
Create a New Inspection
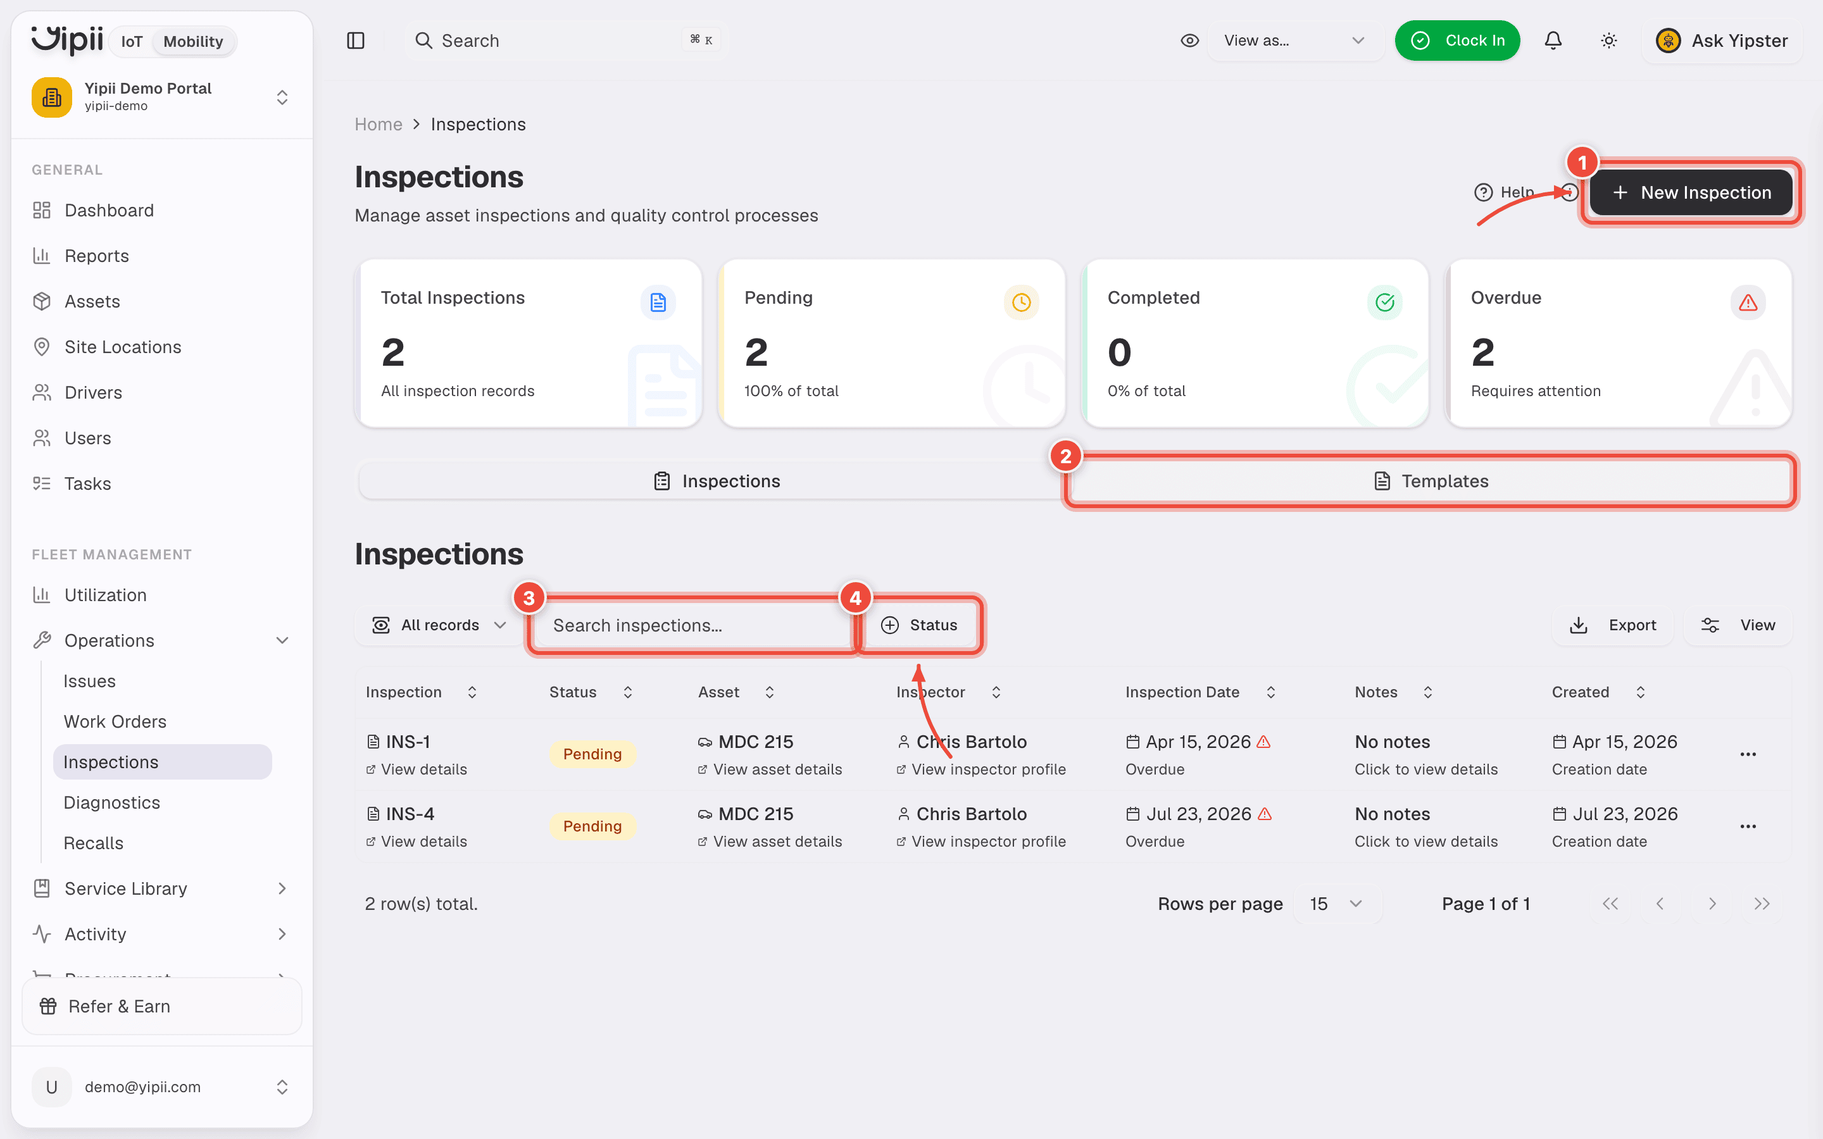(x=1691, y=192)
